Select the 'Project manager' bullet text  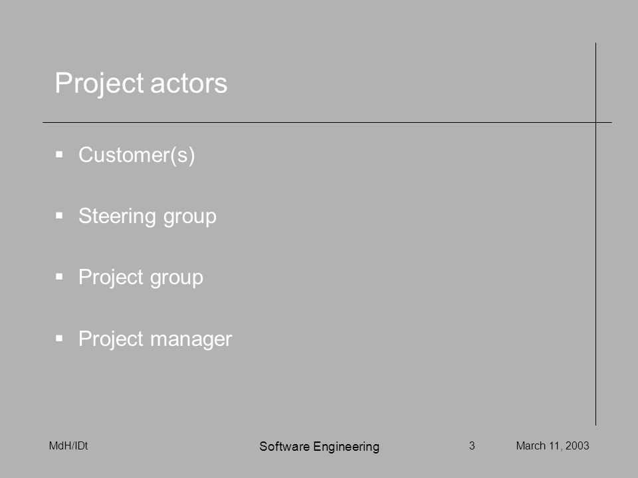coord(155,339)
